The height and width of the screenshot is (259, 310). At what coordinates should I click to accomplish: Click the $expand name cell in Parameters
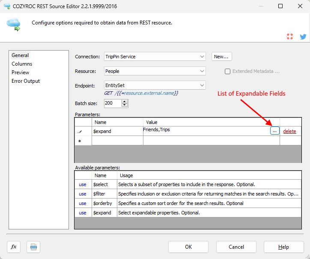point(117,131)
